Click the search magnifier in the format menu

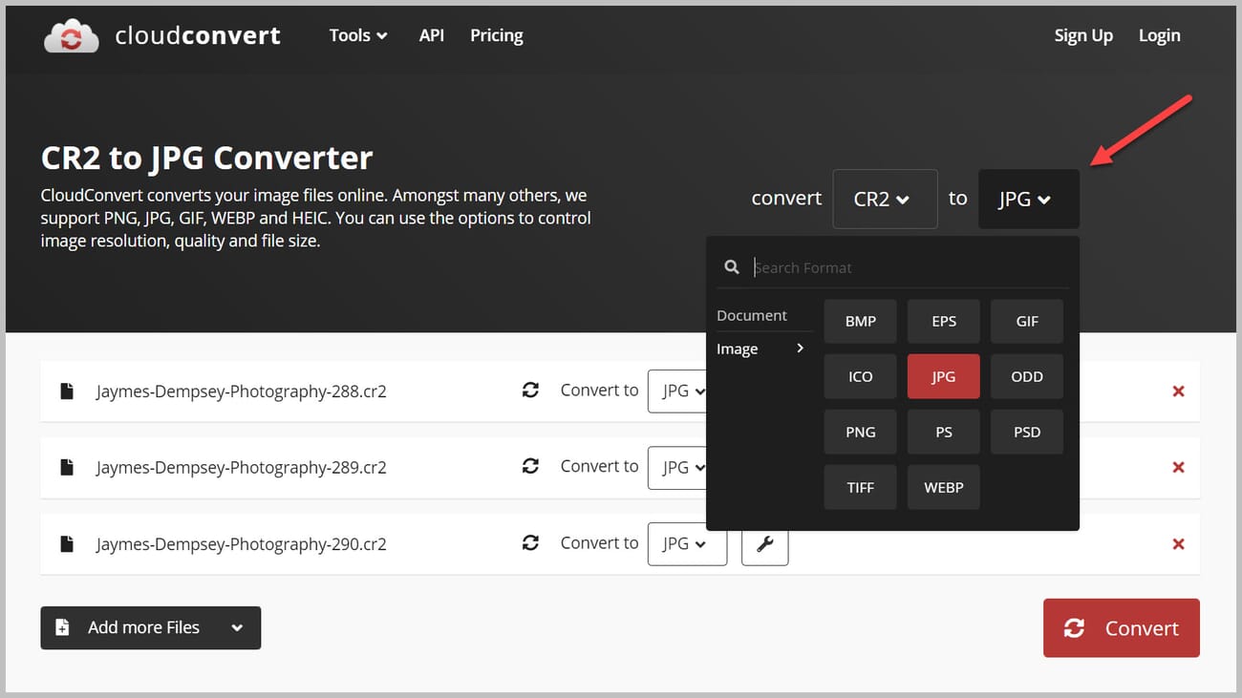coord(731,267)
